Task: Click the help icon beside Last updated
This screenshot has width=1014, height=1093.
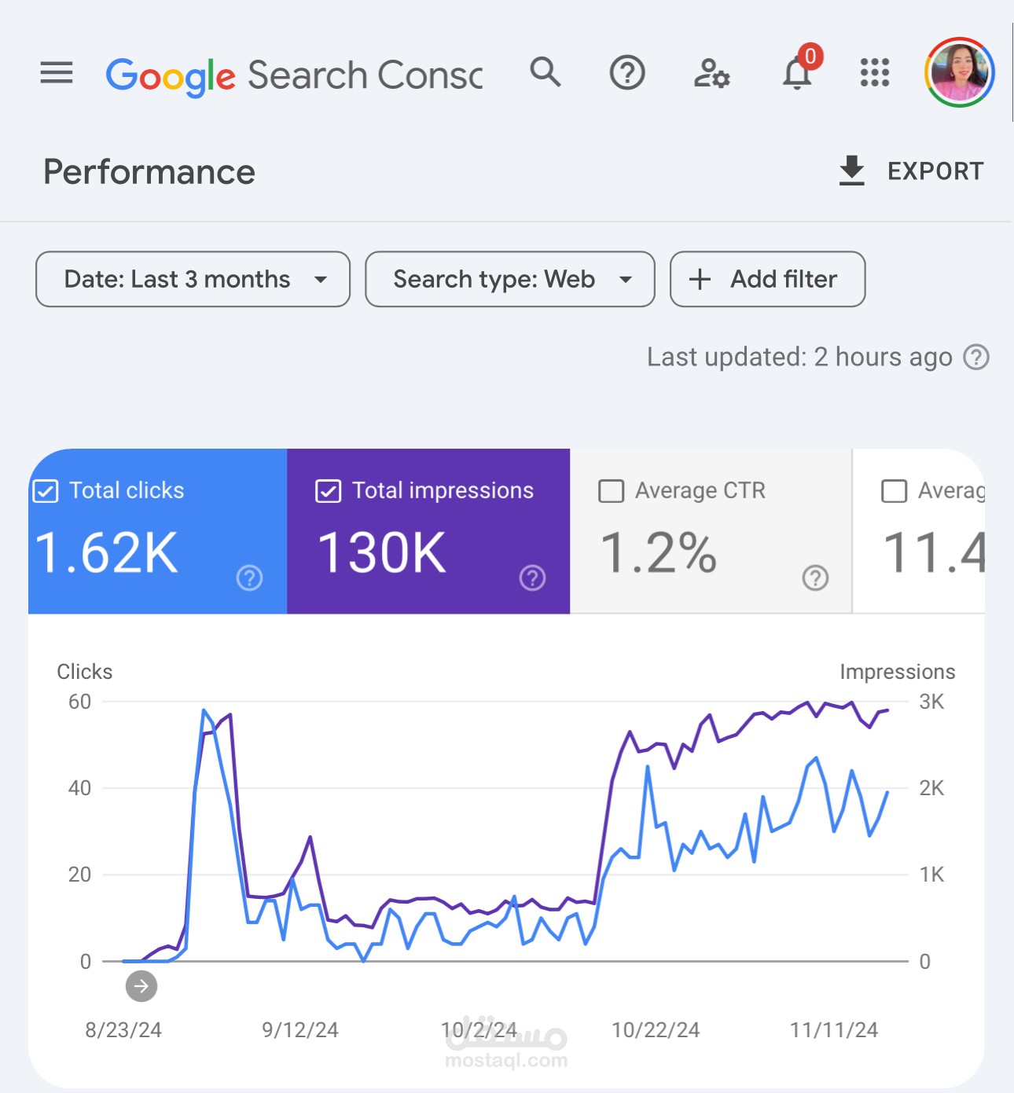Action: (976, 358)
